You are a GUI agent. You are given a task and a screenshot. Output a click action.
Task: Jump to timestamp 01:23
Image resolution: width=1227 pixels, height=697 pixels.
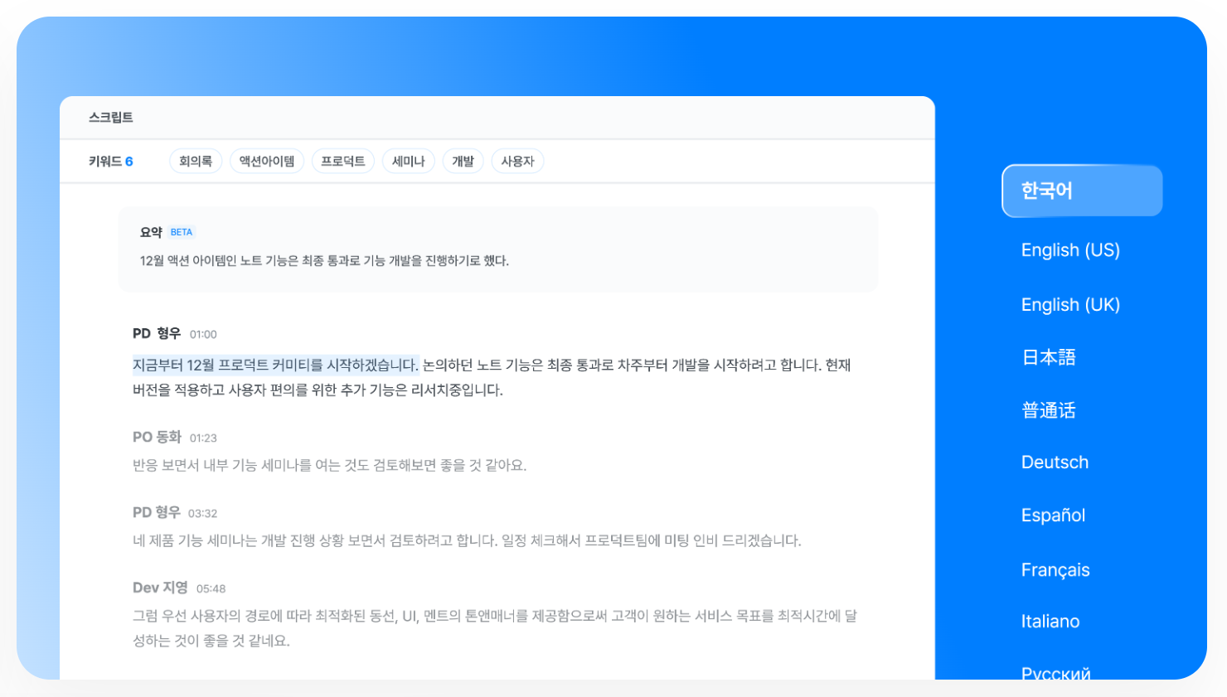[x=203, y=438]
